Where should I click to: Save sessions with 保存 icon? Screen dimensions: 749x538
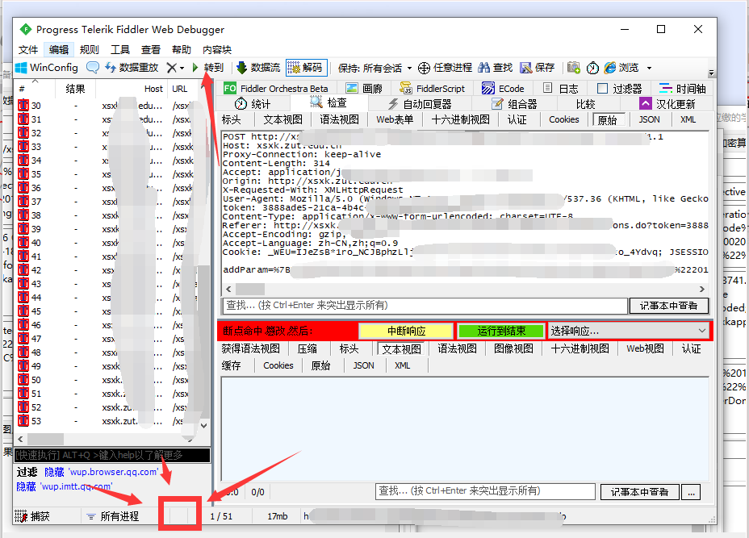(x=538, y=67)
